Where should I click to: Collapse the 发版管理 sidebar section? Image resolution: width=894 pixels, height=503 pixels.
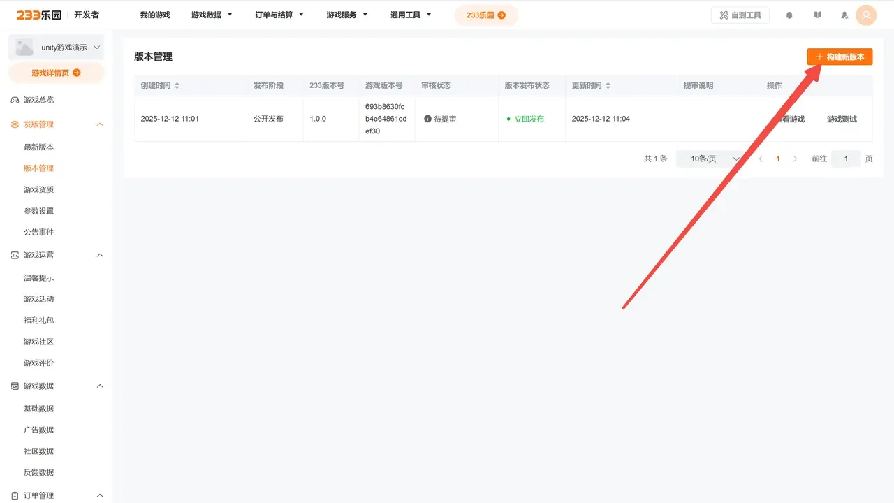(99, 124)
